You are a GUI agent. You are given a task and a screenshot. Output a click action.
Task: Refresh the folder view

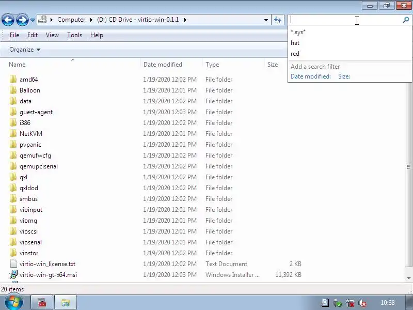278,20
